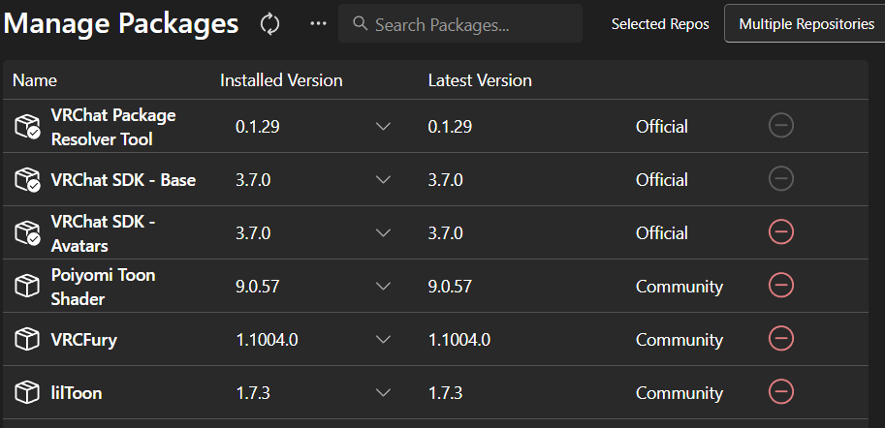Click the Installed Version column header
Image resolution: width=885 pixels, height=428 pixels.
281,80
